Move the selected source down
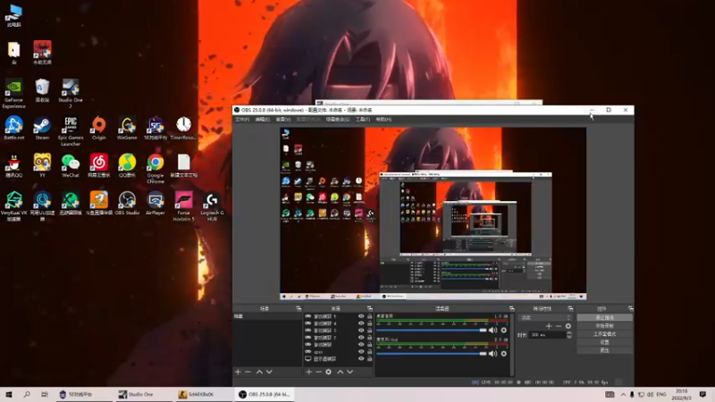The width and height of the screenshot is (715, 402). (x=349, y=372)
